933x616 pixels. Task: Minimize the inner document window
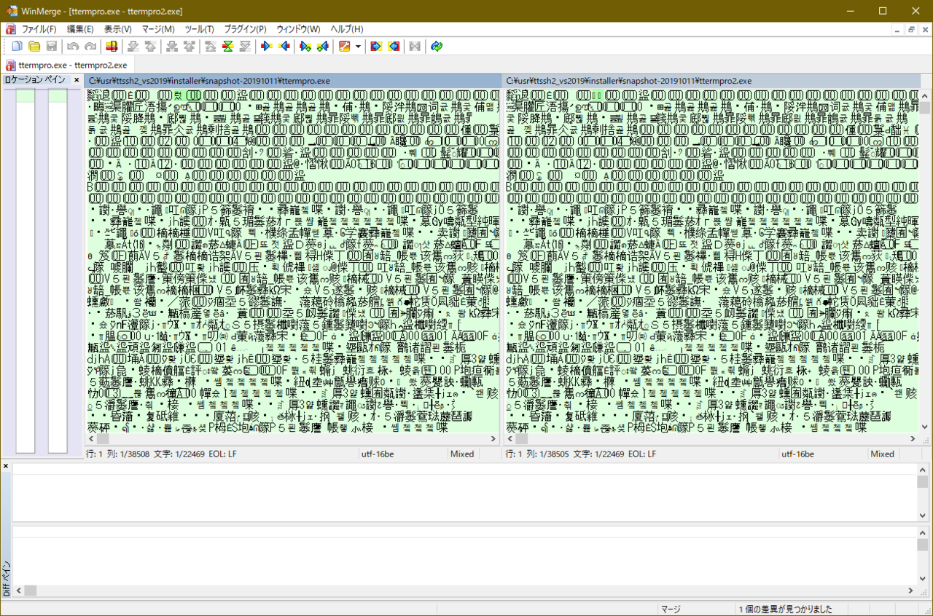897,29
